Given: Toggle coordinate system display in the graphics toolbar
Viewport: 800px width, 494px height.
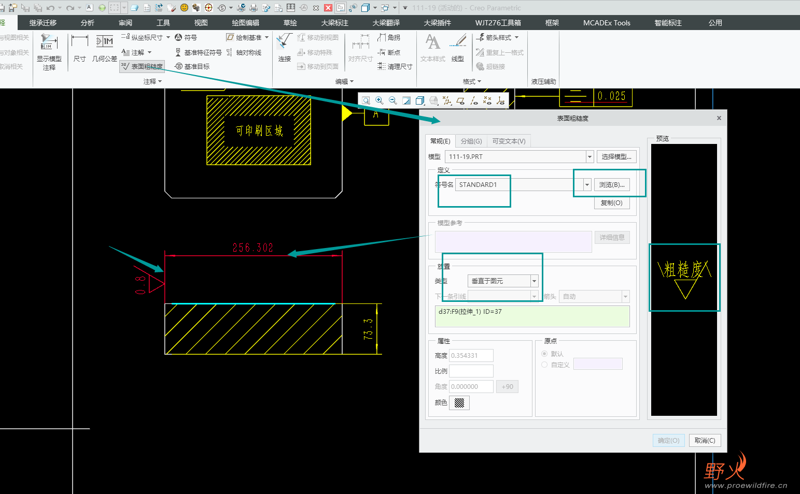Looking at the screenshot, I should pyautogui.click(x=501, y=100).
